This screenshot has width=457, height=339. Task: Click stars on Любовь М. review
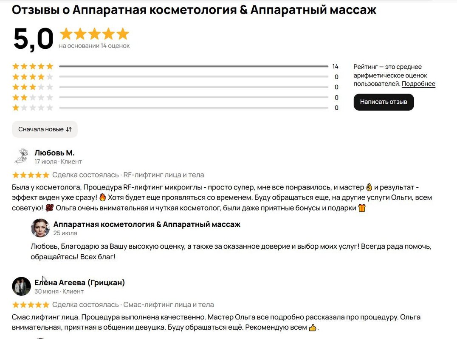31,175
